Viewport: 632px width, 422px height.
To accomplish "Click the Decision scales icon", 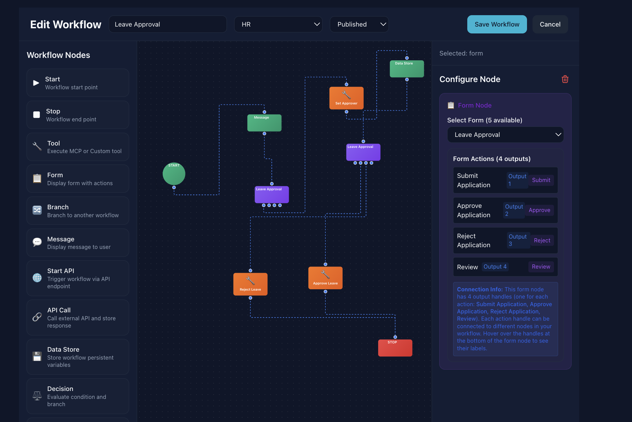I will click(37, 395).
